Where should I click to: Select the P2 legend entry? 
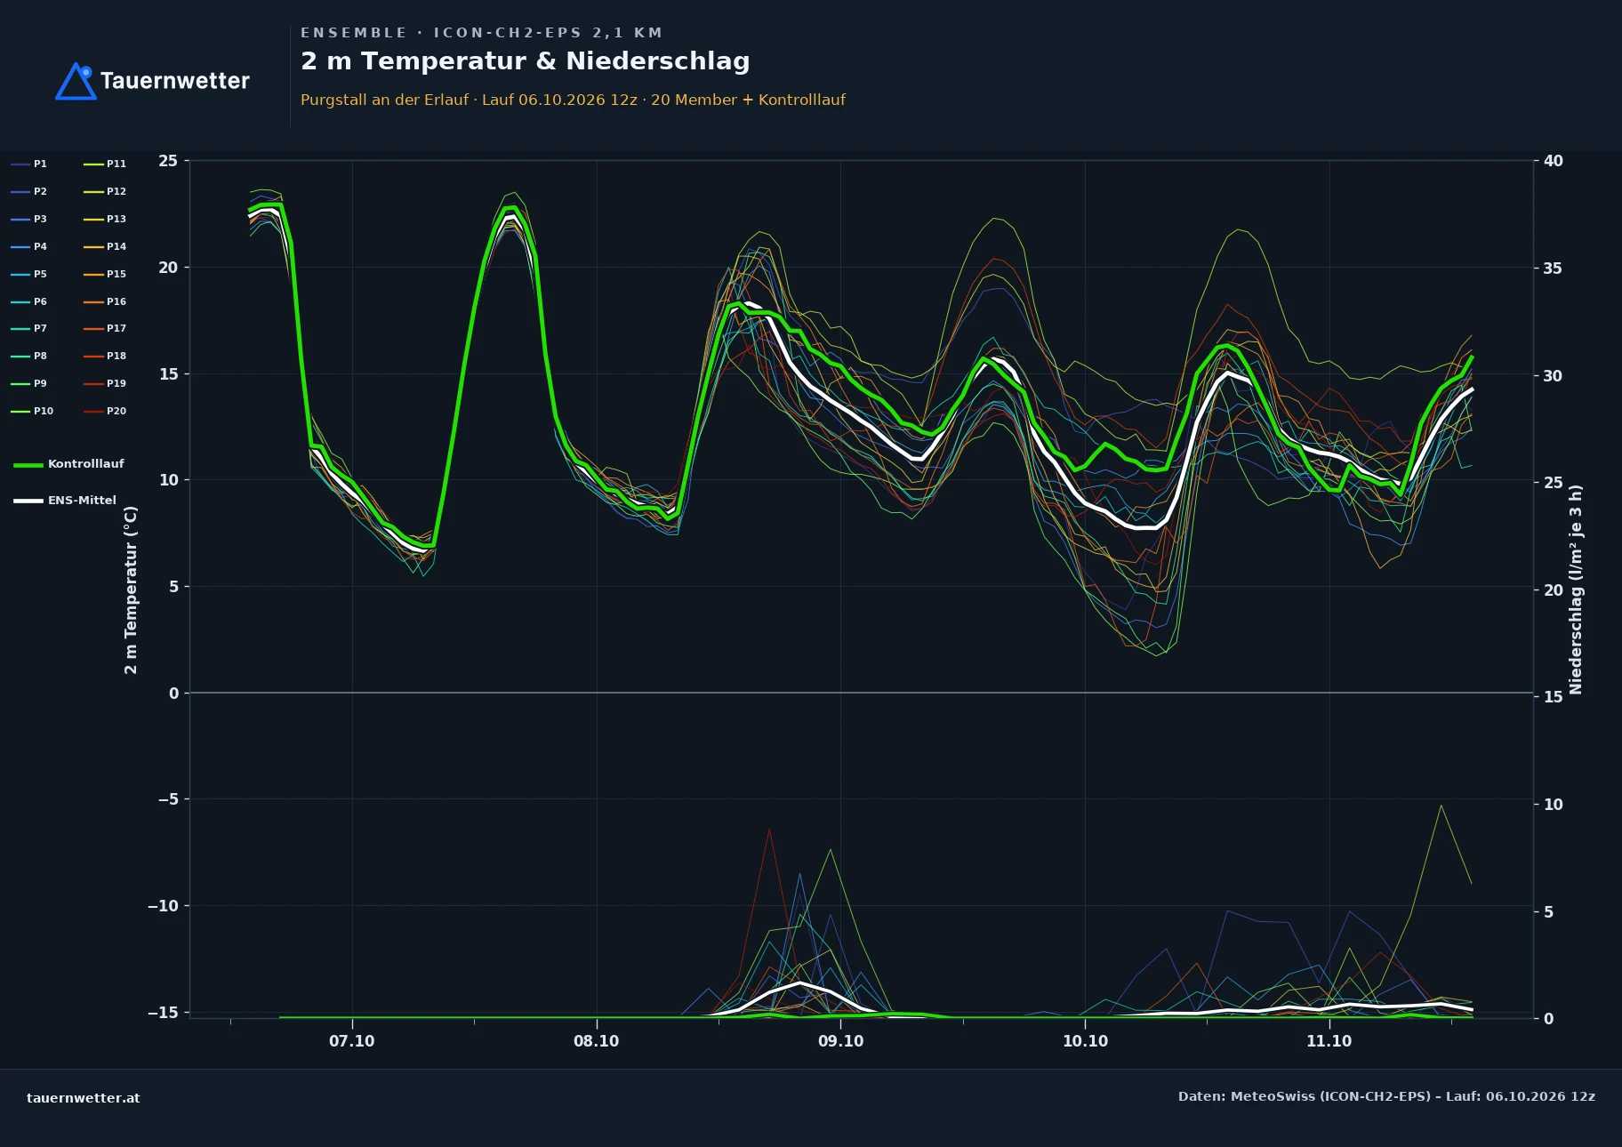(29, 191)
